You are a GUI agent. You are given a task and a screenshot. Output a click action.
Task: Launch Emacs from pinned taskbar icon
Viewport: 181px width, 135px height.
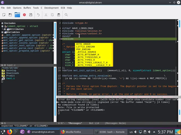click(22, 132)
